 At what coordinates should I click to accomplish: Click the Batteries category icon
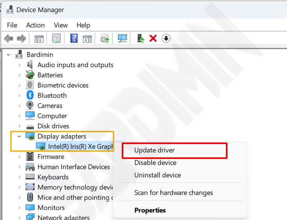click(x=30, y=75)
